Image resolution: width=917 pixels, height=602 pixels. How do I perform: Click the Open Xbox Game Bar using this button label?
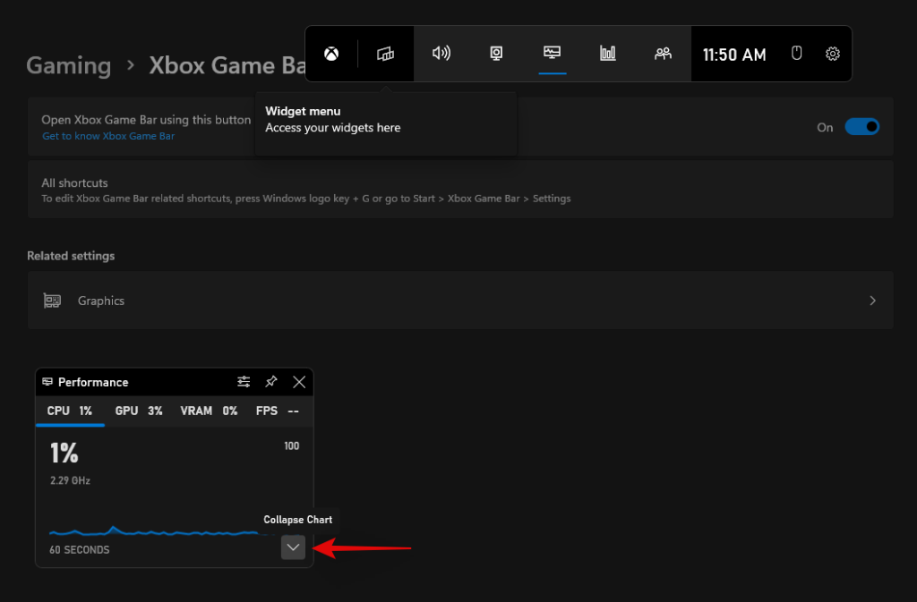click(146, 120)
